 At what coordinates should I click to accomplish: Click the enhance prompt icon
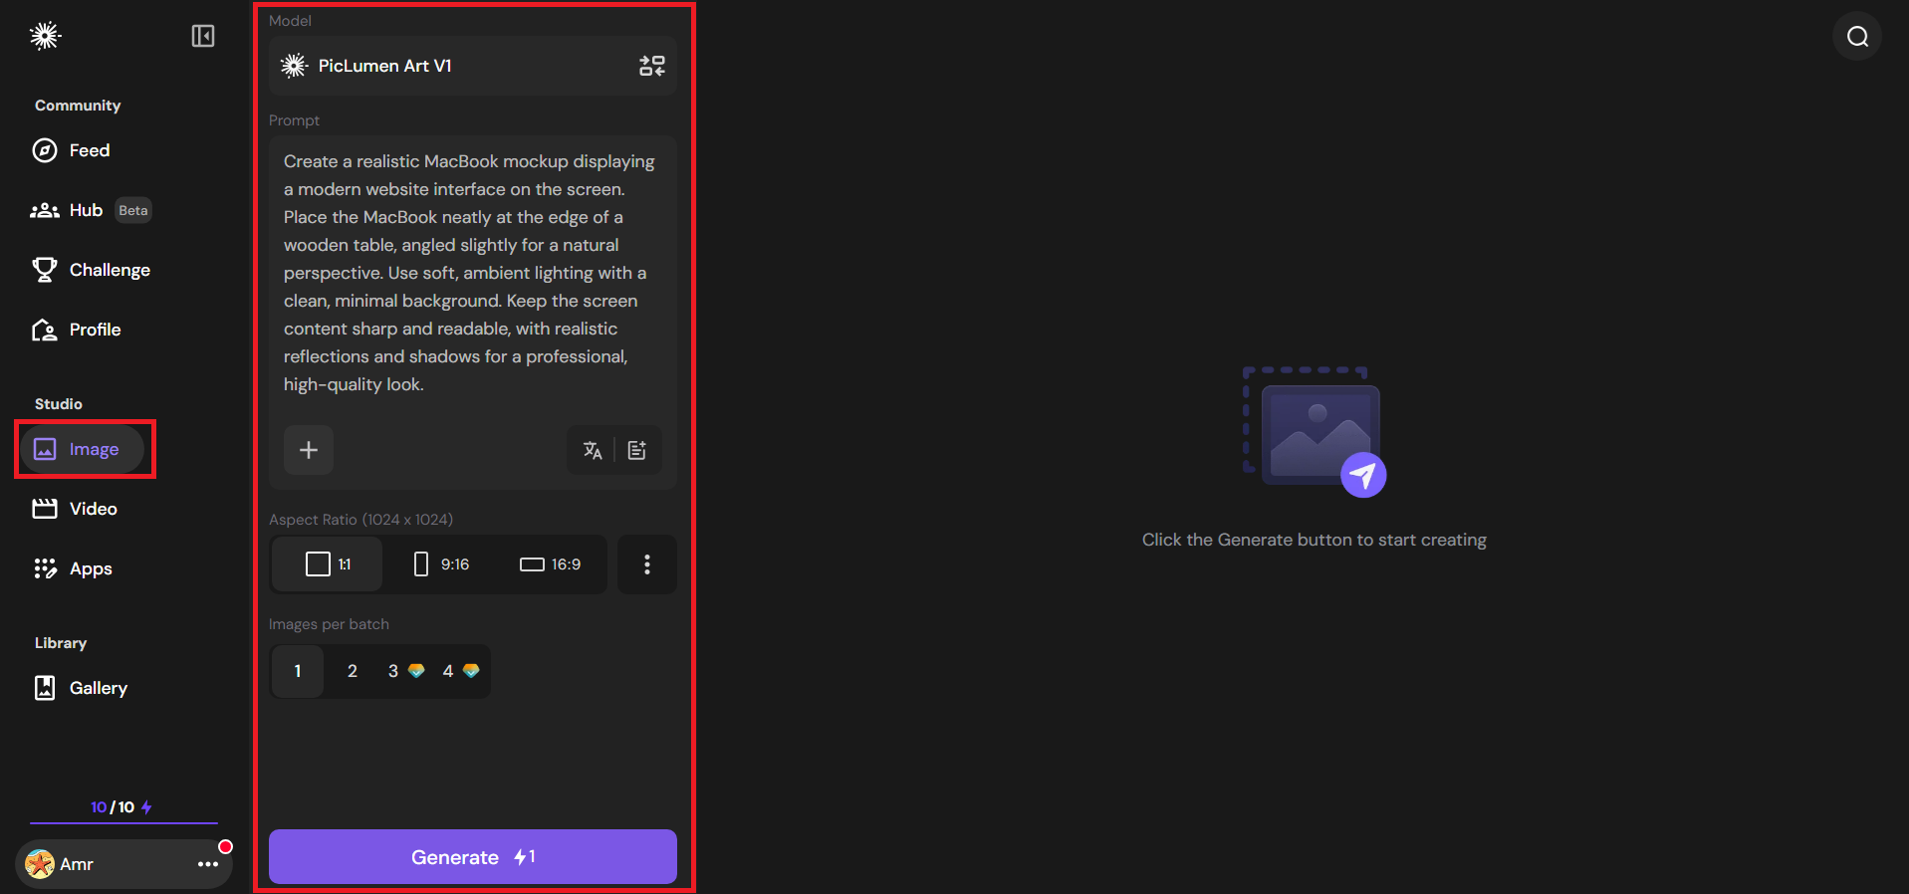(x=637, y=450)
